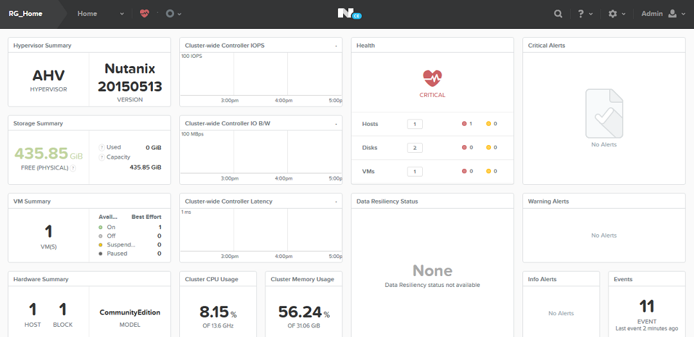
Task: Expand the help menu chevron
Action: tap(591, 14)
